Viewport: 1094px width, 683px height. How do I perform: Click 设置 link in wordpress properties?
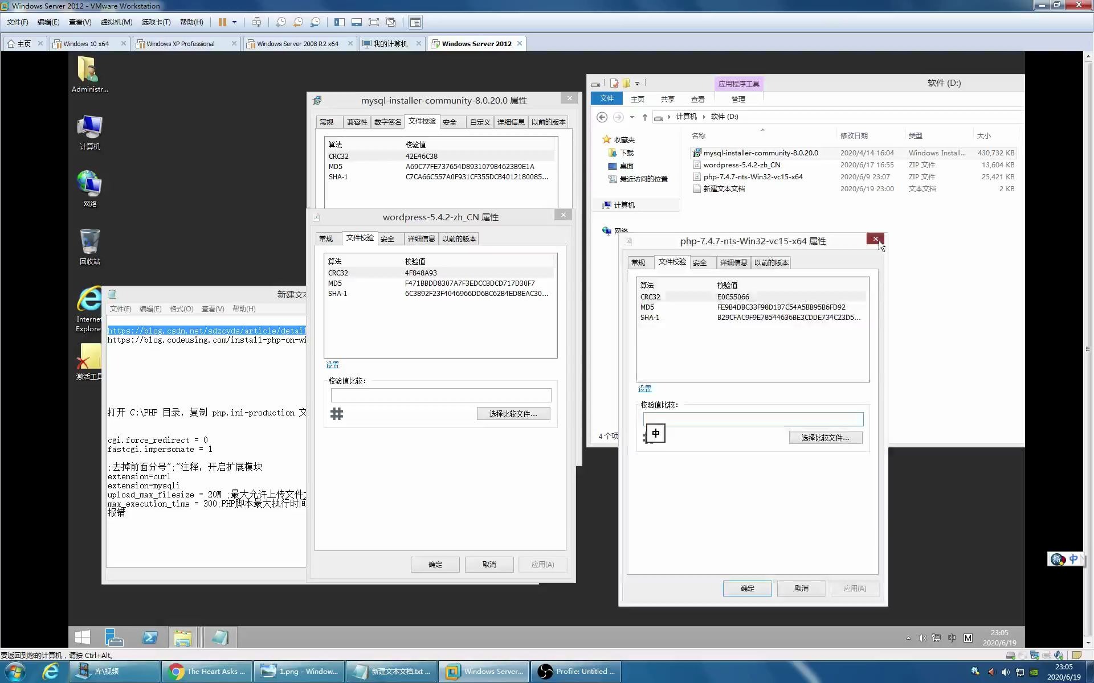(332, 365)
